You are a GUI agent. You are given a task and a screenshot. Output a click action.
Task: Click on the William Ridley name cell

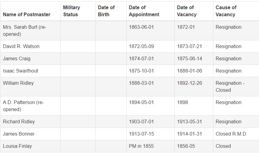click(18, 83)
